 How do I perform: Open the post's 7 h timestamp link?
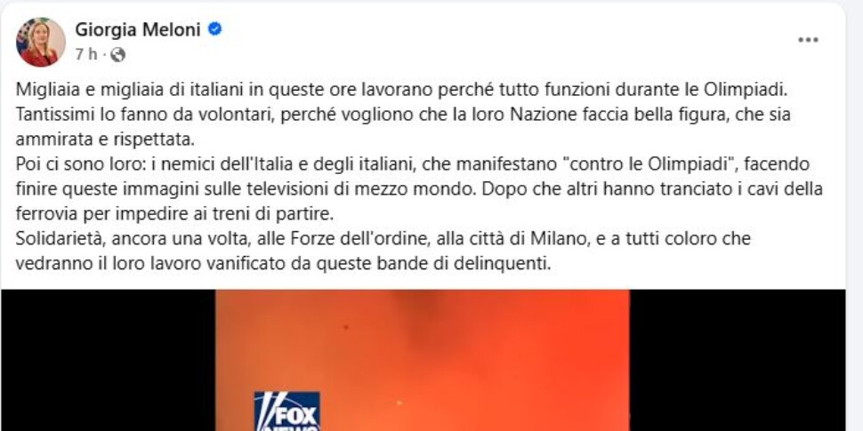click(86, 54)
